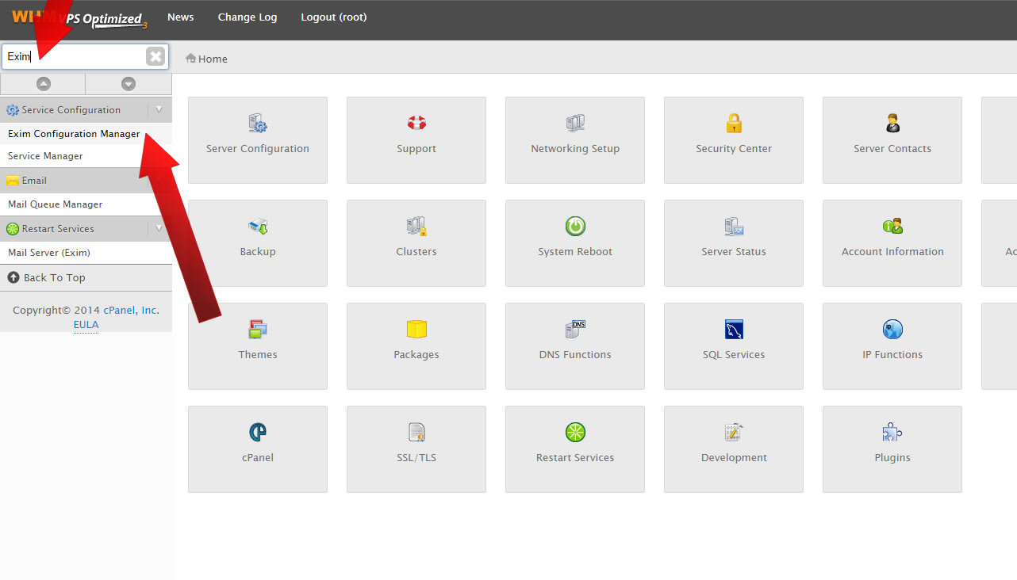Open the Backup icon
Viewport: 1017px width, 580px height.
click(258, 227)
